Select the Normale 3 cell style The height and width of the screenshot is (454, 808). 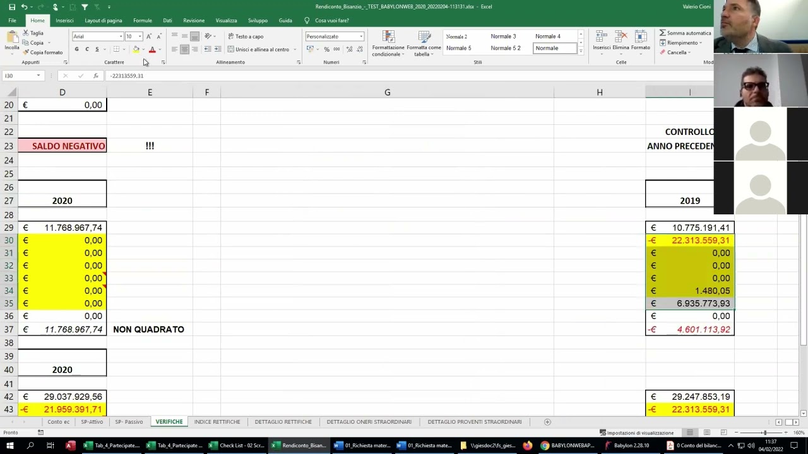click(503, 37)
